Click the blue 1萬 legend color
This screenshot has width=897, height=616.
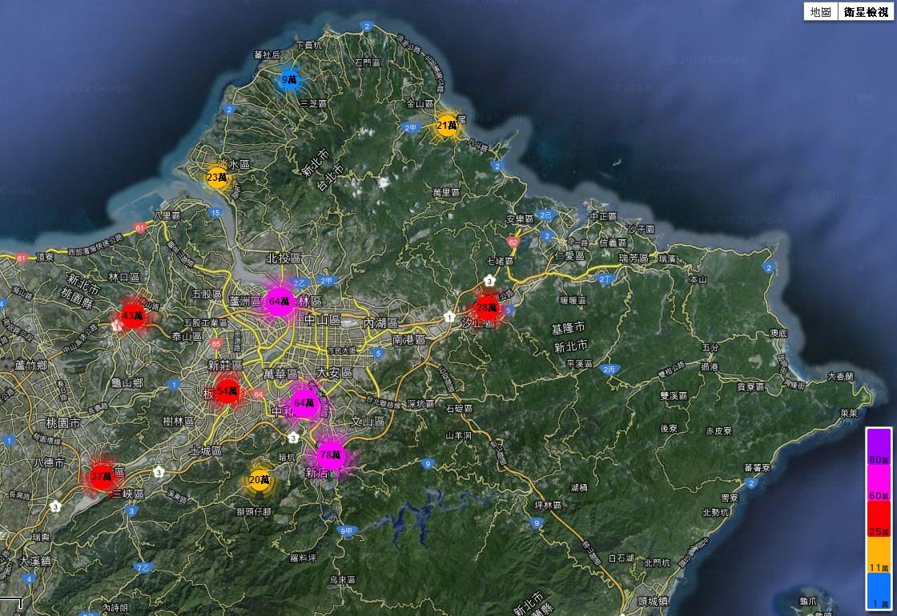(878, 590)
